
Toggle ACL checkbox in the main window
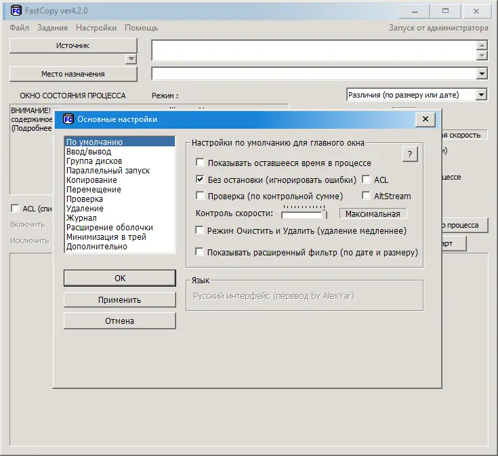click(15, 208)
